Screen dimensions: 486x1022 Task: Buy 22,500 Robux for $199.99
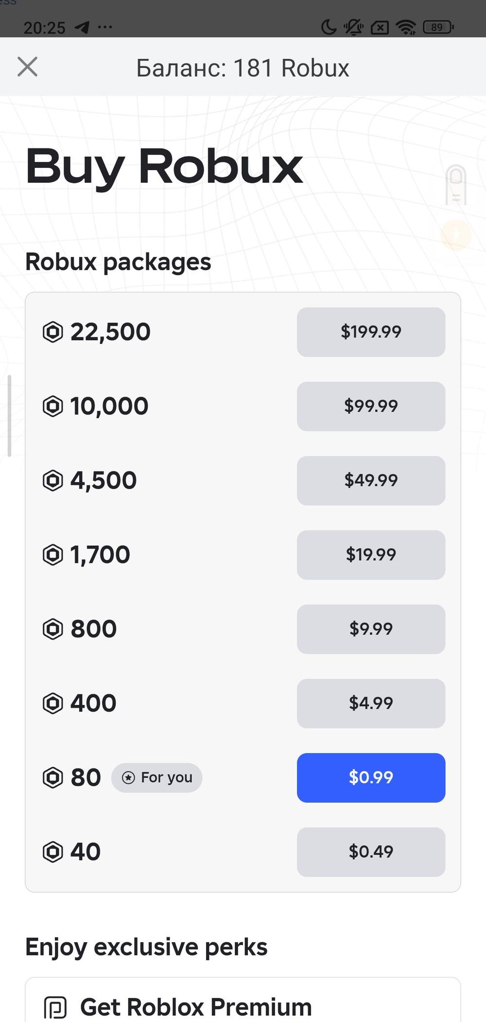371,332
